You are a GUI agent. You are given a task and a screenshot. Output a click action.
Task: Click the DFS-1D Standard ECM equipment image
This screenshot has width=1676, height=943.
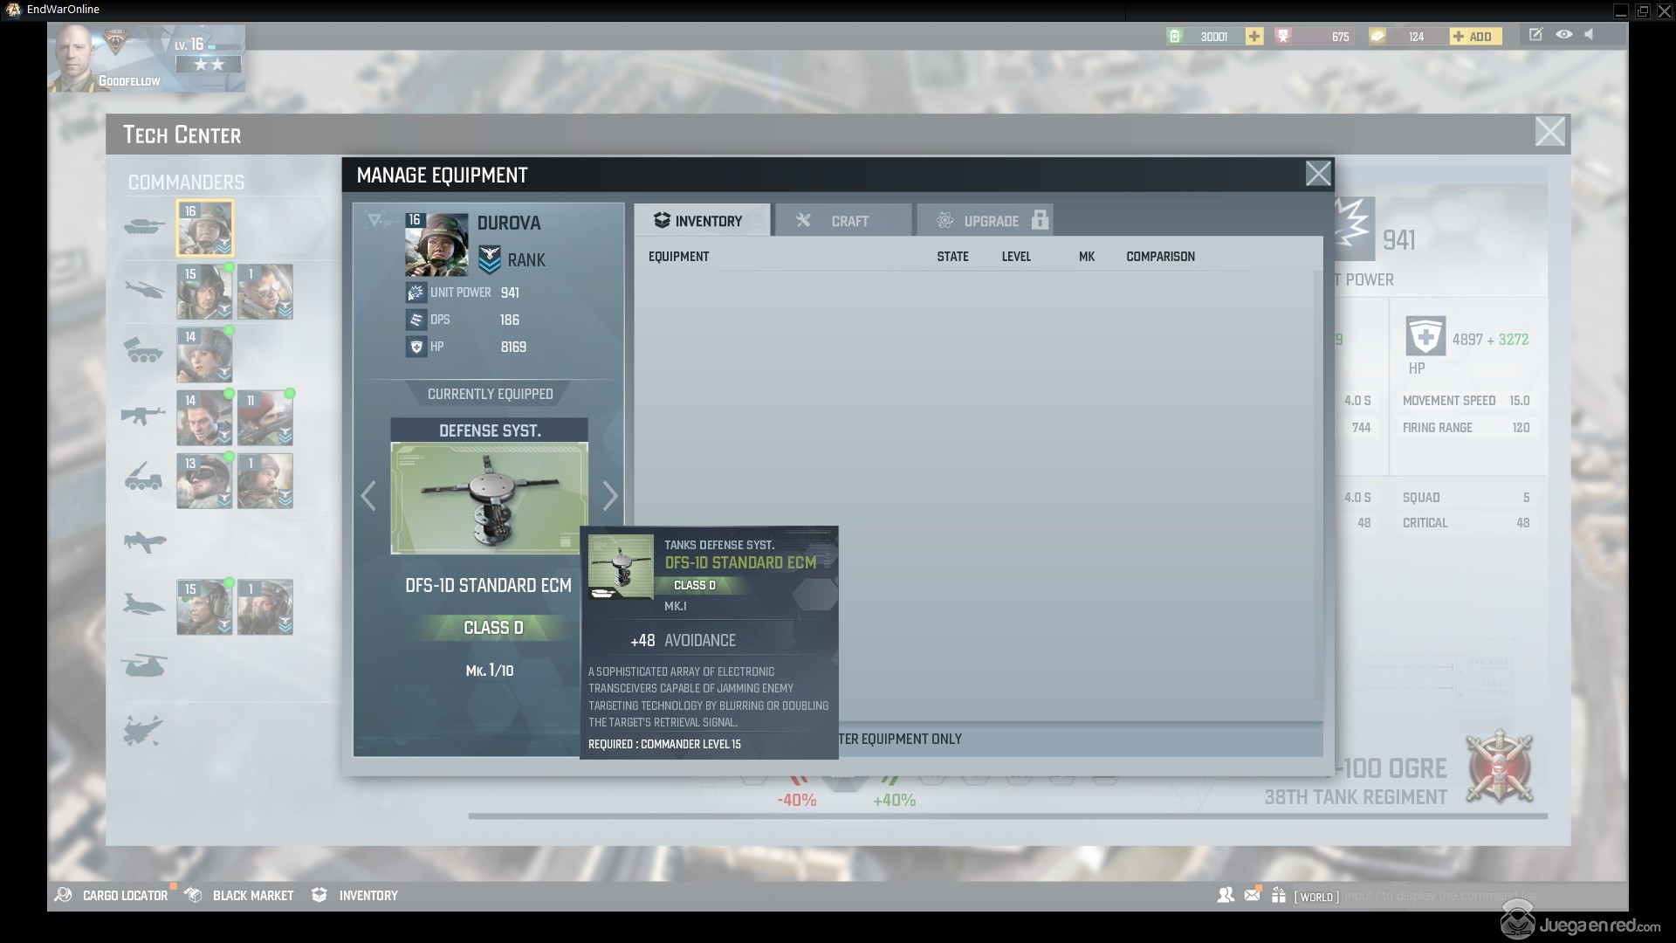coord(489,498)
